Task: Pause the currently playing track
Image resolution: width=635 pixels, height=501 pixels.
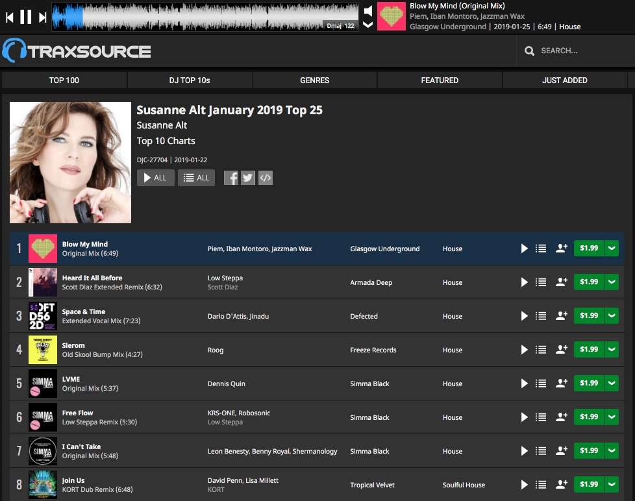Action: point(25,17)
